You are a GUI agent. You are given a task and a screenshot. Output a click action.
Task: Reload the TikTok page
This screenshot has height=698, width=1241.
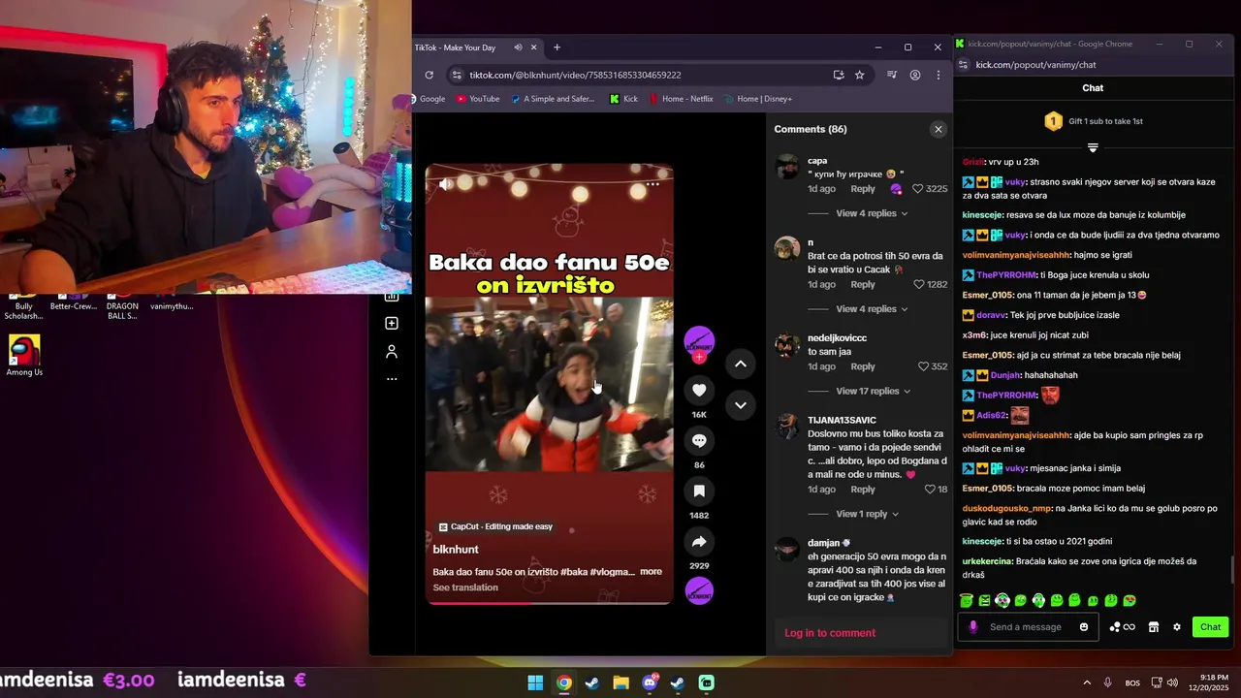430,75
